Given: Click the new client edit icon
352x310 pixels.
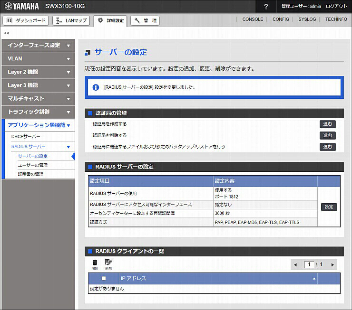Looking at the screenshot, I should pyautogui.click(x=108, y=264).
